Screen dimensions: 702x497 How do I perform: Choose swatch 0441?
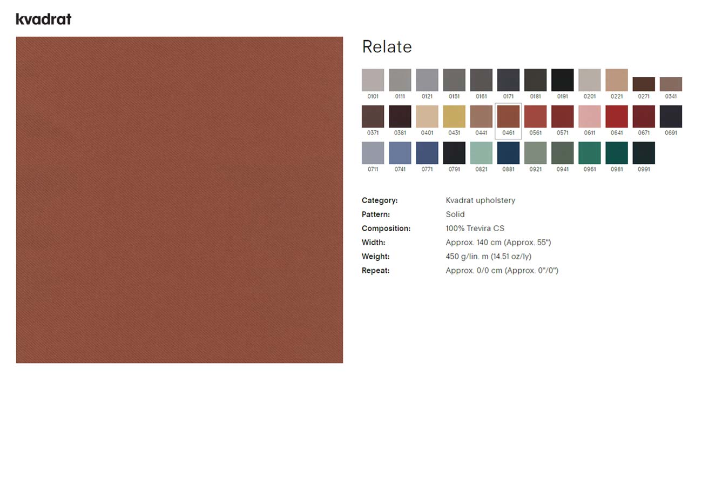coord(481,117)
